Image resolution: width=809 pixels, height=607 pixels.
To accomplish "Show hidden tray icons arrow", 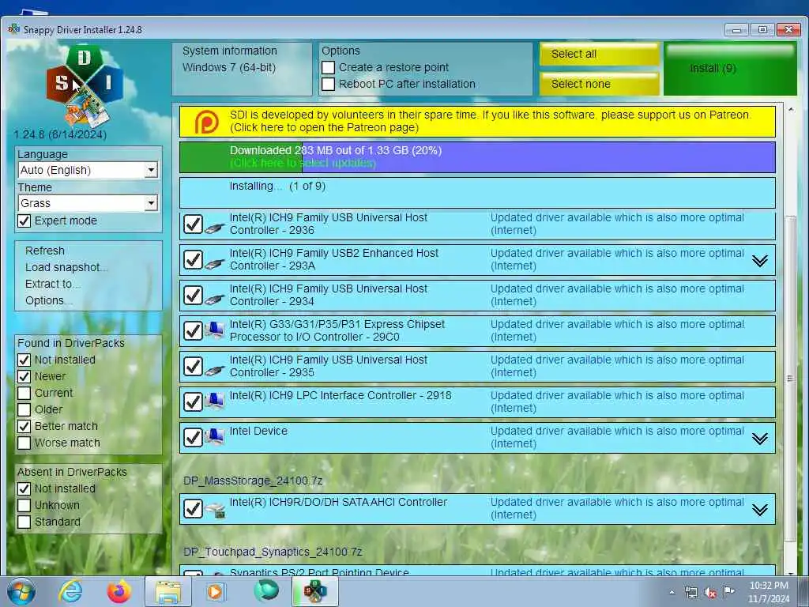I will (672, 593).
